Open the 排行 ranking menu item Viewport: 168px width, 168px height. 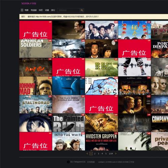click(x=53, y=10)
